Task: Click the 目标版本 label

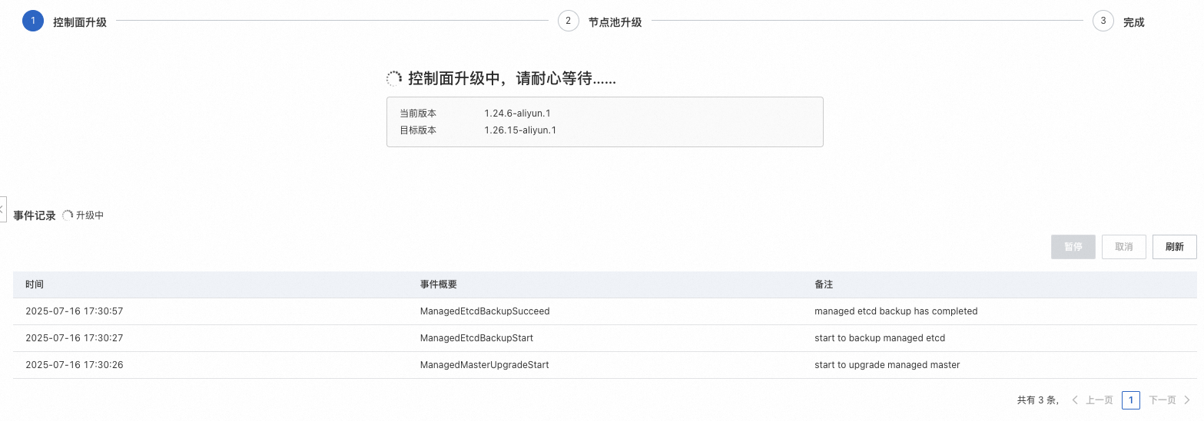Action: point(418,130)
